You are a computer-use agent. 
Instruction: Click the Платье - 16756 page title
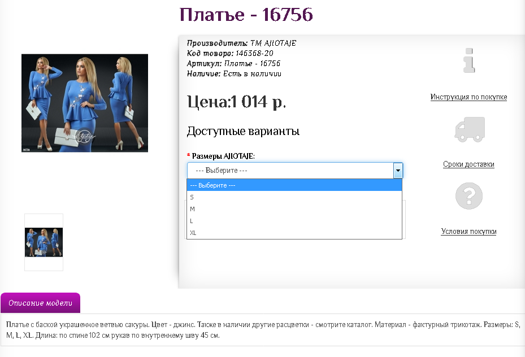coord(246,15)
